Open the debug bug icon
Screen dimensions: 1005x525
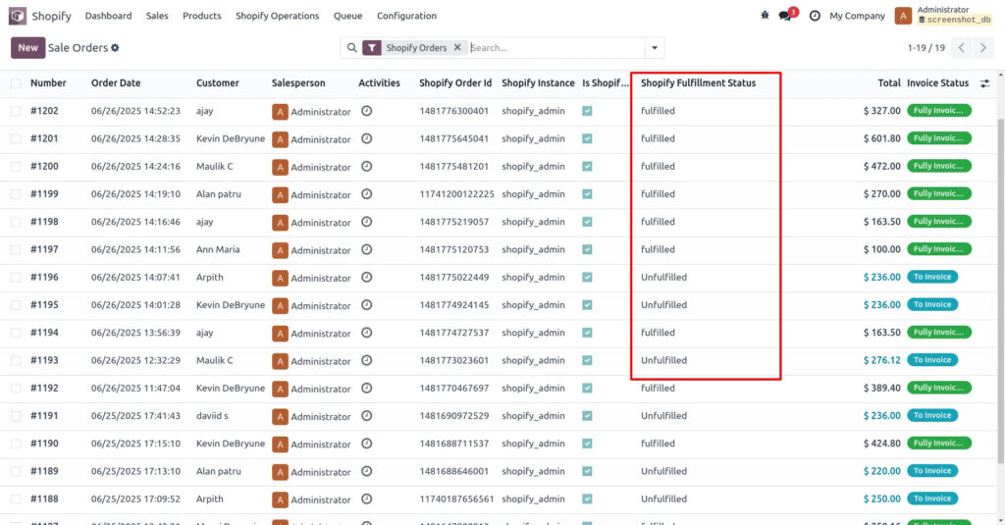[765, 16]
